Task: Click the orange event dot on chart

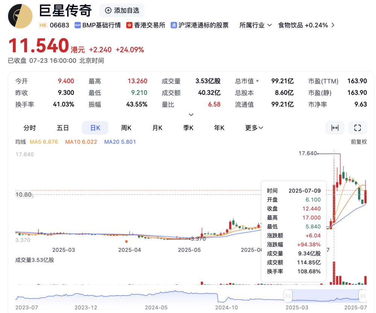Action: coord(126,241)
